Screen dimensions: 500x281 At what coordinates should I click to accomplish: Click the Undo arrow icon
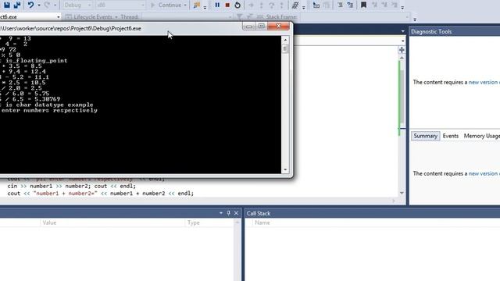tap(30, 5)
